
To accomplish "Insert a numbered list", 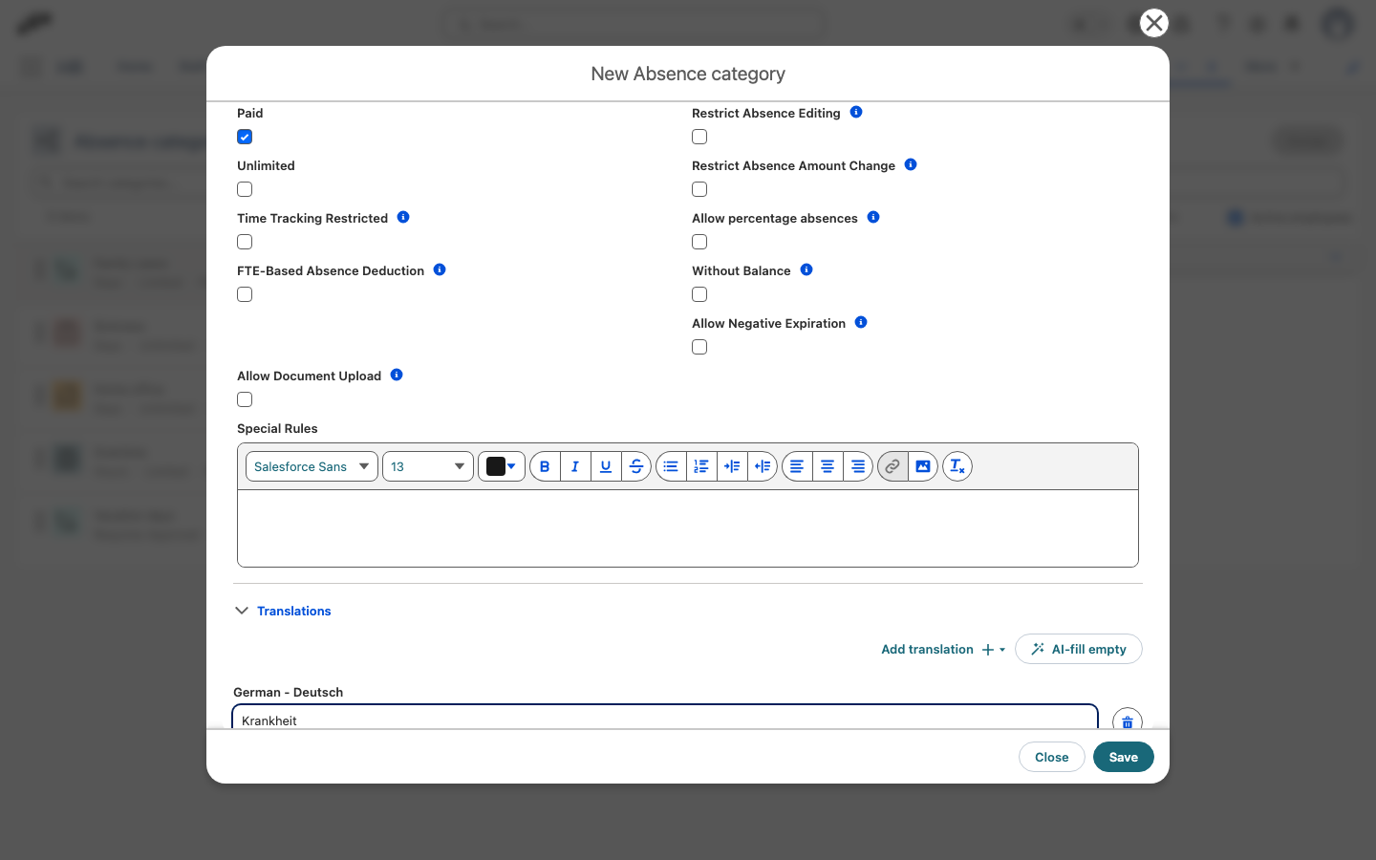I will (701, 466).
